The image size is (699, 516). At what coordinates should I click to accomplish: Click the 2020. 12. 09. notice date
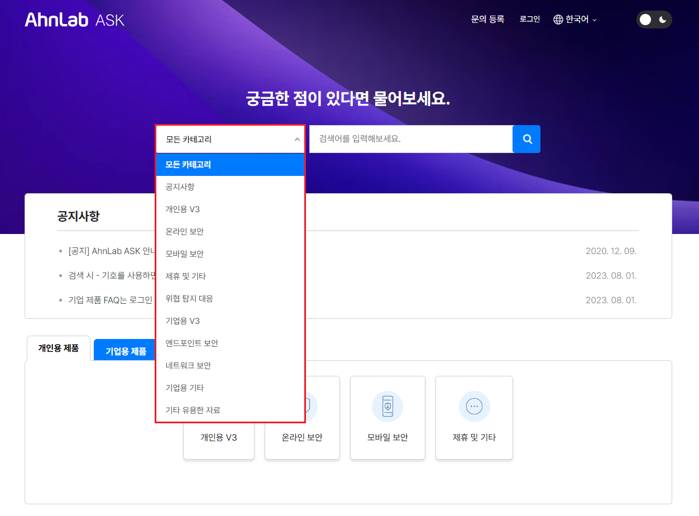pos(611,251)
